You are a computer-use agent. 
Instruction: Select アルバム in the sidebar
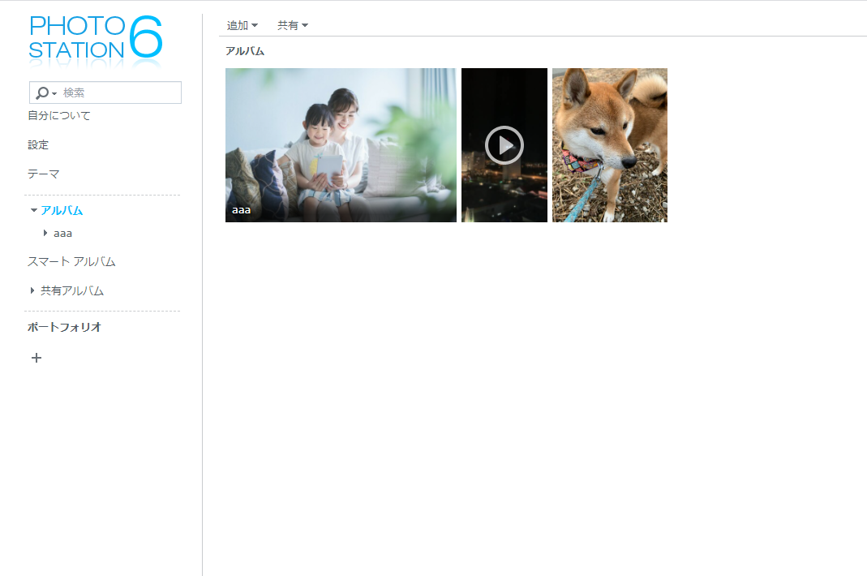pyautogui.click(x=62, y=210)
